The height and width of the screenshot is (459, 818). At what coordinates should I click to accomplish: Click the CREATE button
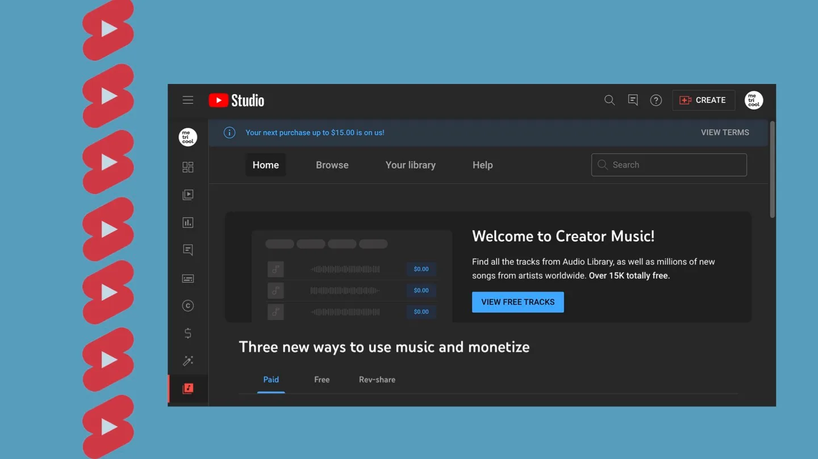click(x=703, y=100)
